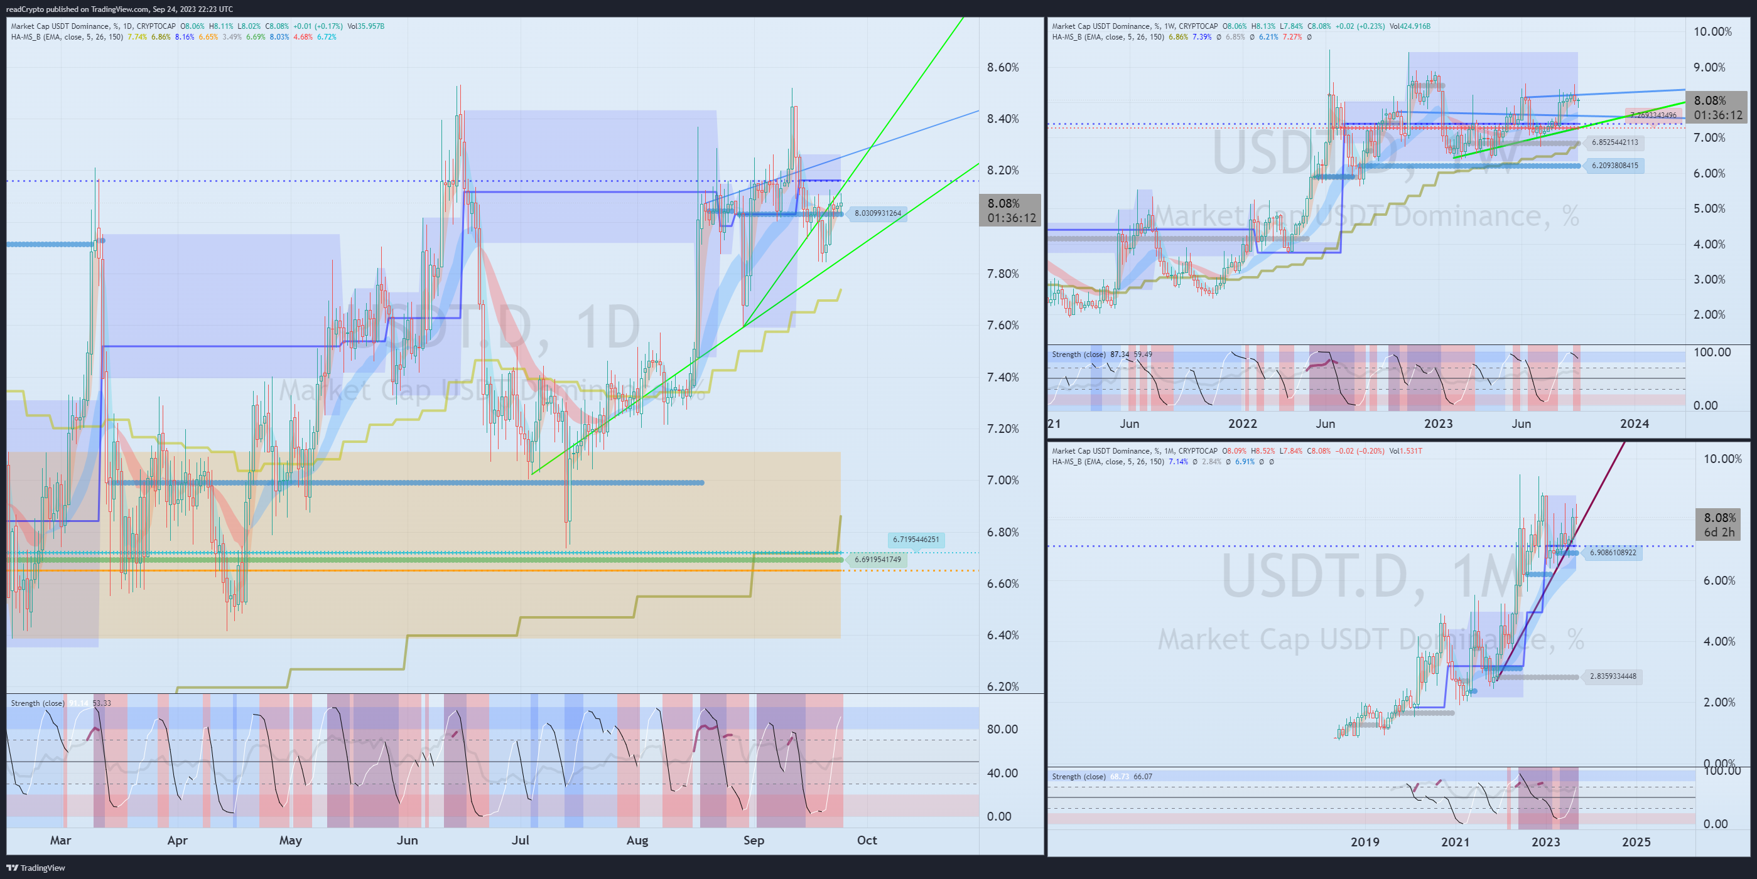
Task: Click the 8.08% 01:36:12 price tag on weekly chart
Action: pyautogui.click(x=1717, y=107)
